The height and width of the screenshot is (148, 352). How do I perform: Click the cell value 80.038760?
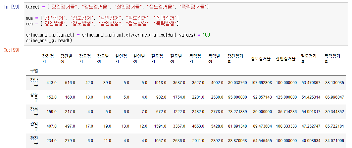237,83
